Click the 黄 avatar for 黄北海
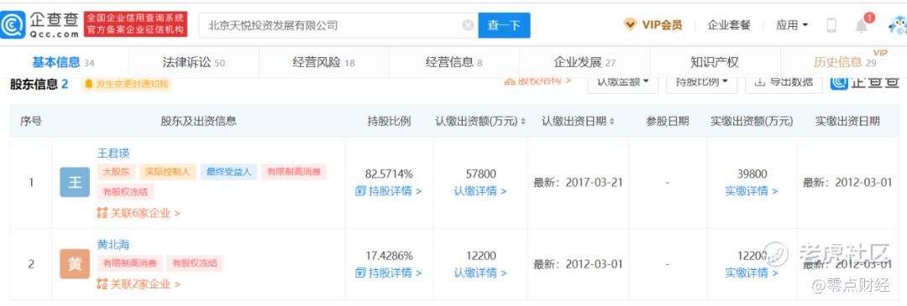This screenshot has height=306, width=907. (x=75, y=264)
